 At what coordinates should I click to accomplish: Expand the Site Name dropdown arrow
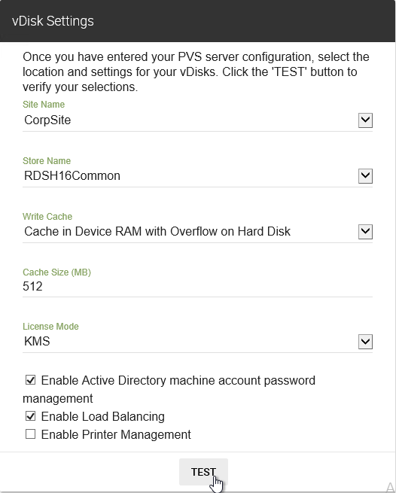tap(365, 120)
